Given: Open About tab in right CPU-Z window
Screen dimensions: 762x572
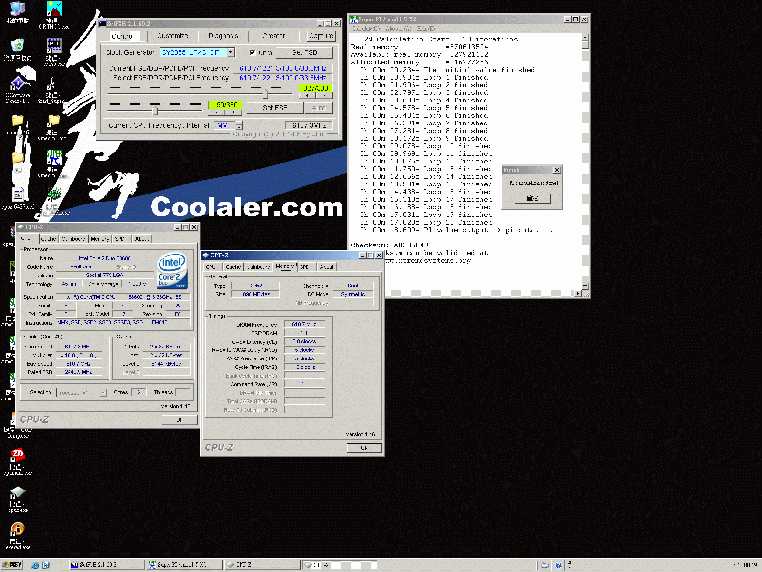Looking at the screenshot, I should coord(327,267).
